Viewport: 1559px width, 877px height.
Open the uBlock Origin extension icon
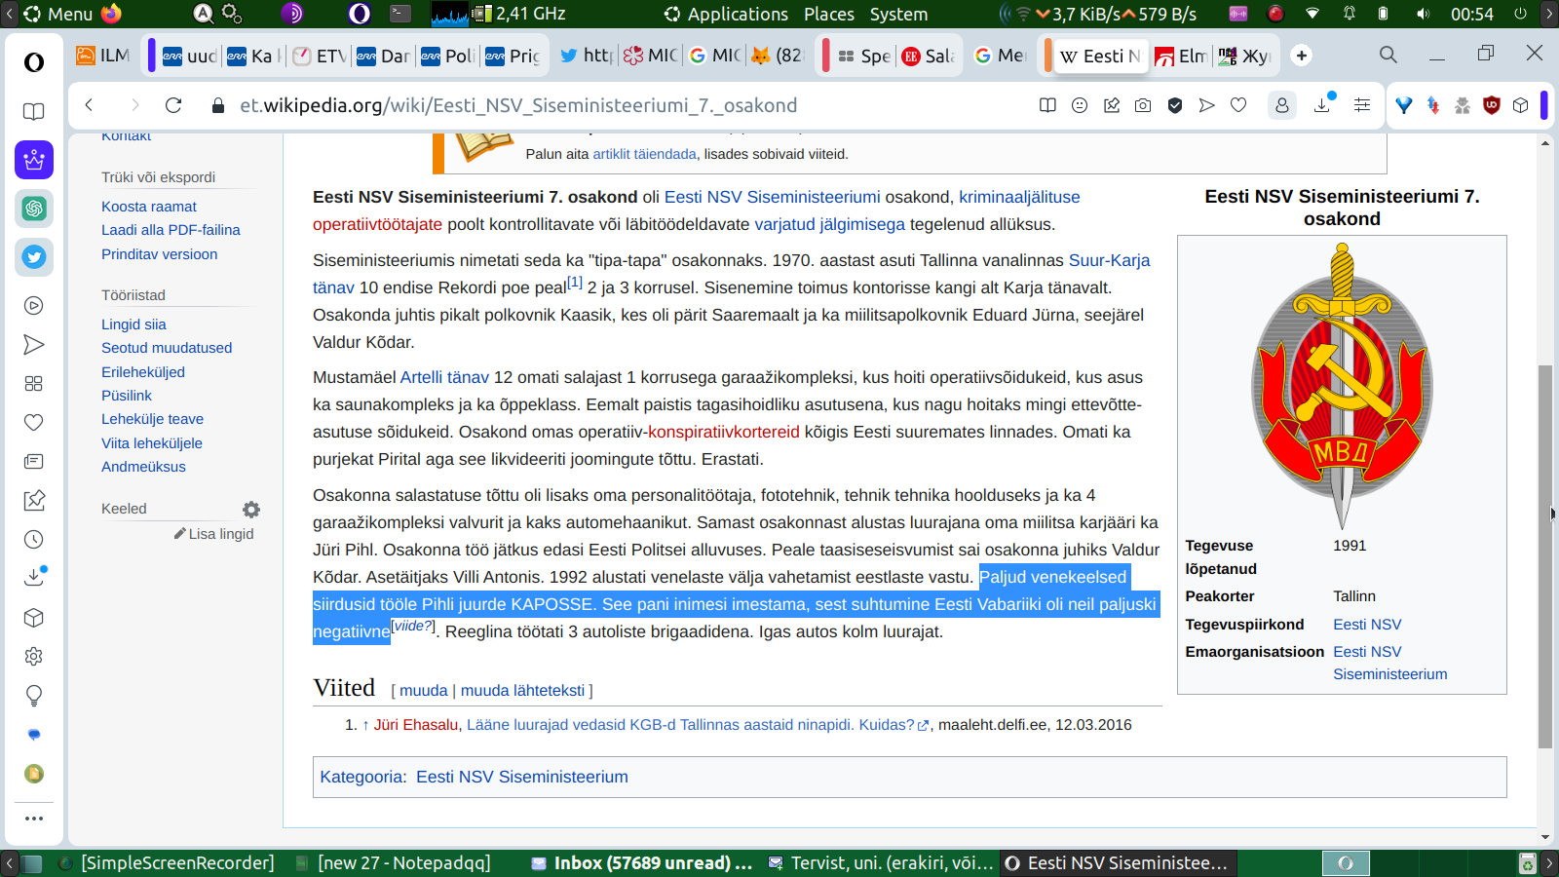[1491, 105]
